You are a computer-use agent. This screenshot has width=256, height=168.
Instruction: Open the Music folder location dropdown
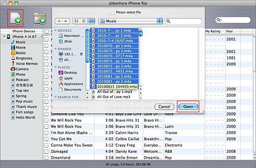click(x=130, y=21)
